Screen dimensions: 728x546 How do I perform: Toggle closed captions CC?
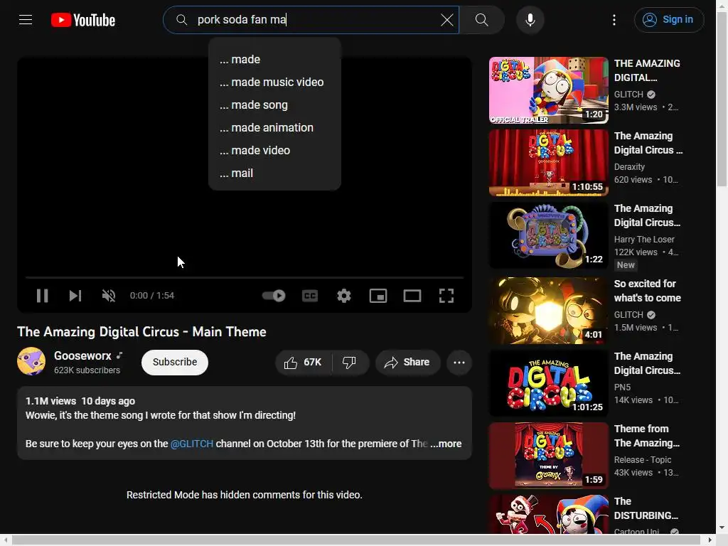pyautogui.click(x=310, y=296)
